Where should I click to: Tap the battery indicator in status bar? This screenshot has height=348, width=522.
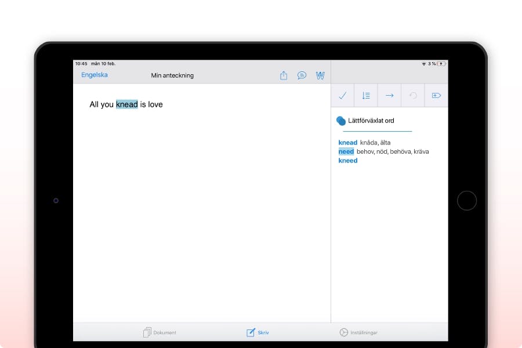pyautogui.click(x=441, y=64)
